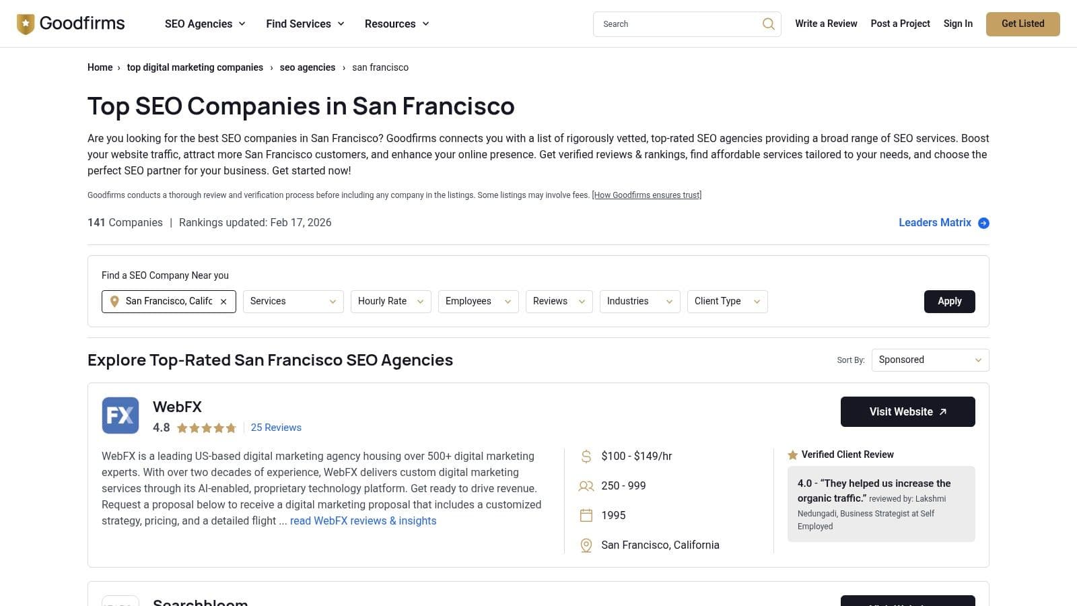Click the Verified Client Review star icon
The image size is (1077, 606).
tap(793, 455)
